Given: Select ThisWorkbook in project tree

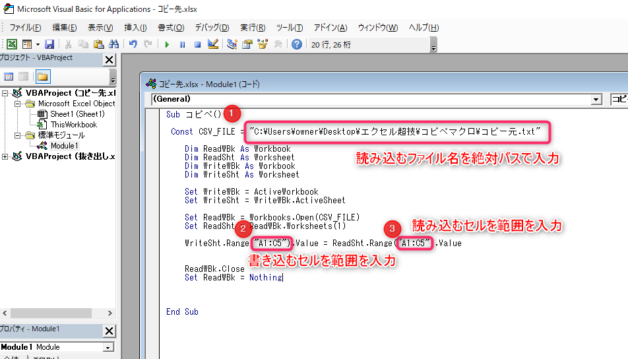Looking at the screenshot, I should (x=74, y=125).
